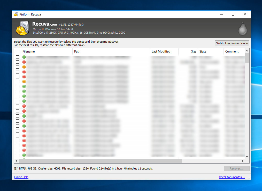Click the vertical scrollbar thumb
262x191 pixels.
click(247, 58)
